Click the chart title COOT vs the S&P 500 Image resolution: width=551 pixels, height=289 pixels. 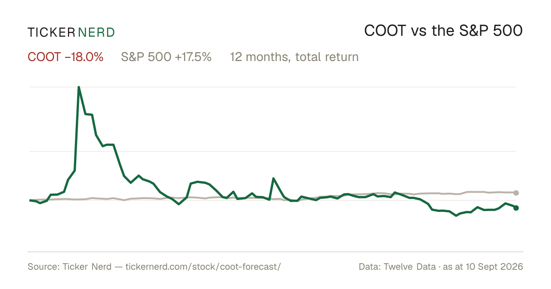click(x=444, y=31)
